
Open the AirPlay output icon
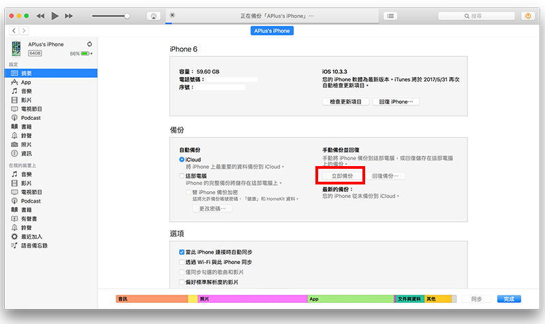(154, 16)
